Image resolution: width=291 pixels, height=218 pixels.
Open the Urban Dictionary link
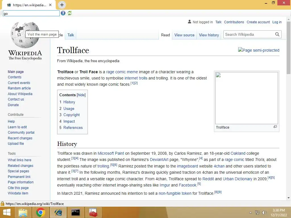point(237,179)
